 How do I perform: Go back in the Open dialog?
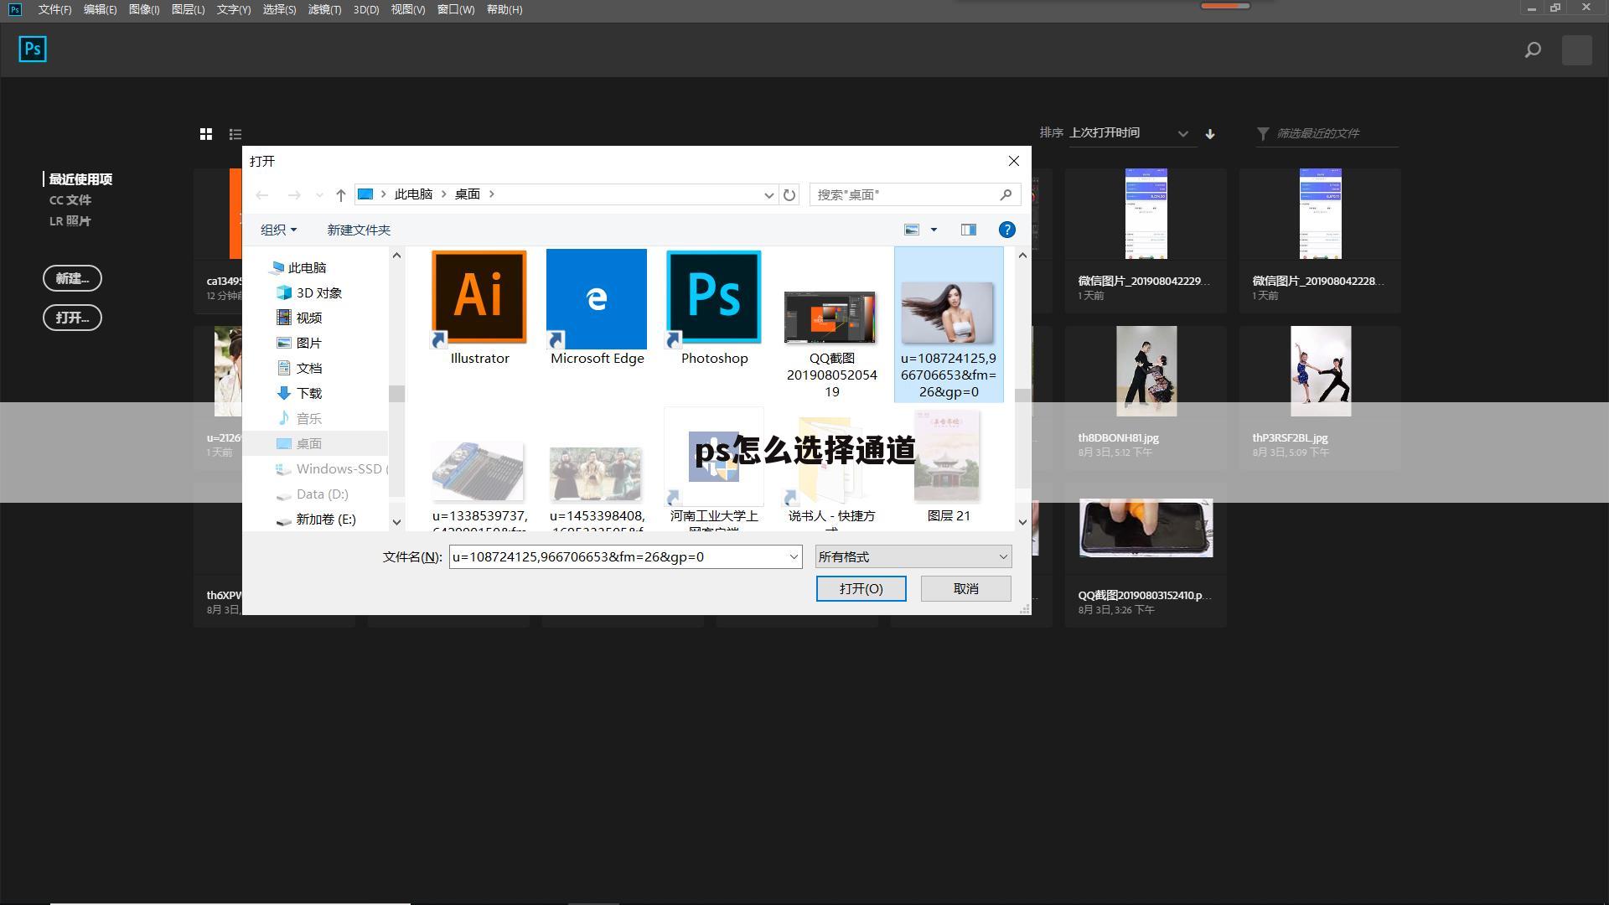pos(262,194)
